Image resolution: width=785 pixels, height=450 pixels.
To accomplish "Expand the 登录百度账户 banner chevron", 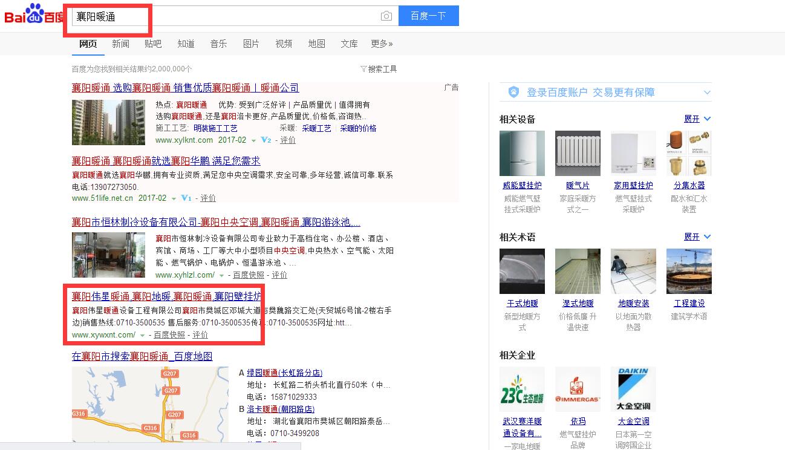I will pyautogui.click(x=707, y=93).
